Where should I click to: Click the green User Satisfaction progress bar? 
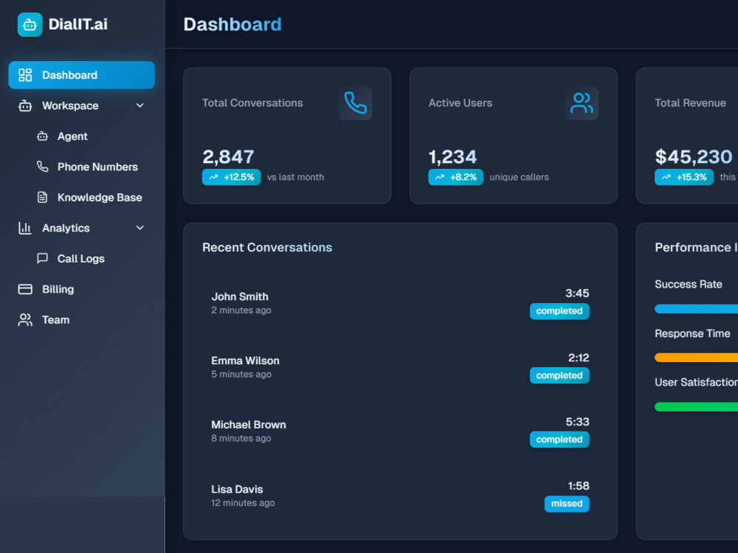(x=696, y=407)
